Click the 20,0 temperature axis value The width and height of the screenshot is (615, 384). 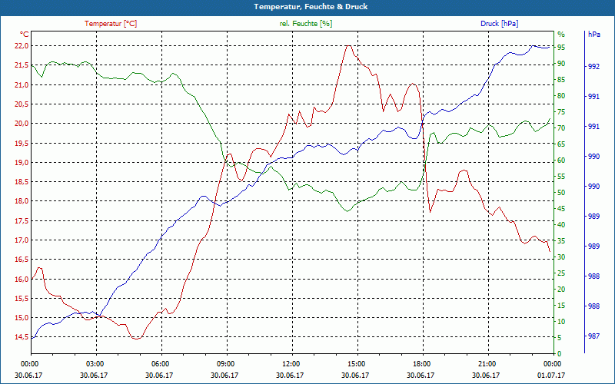22,124
